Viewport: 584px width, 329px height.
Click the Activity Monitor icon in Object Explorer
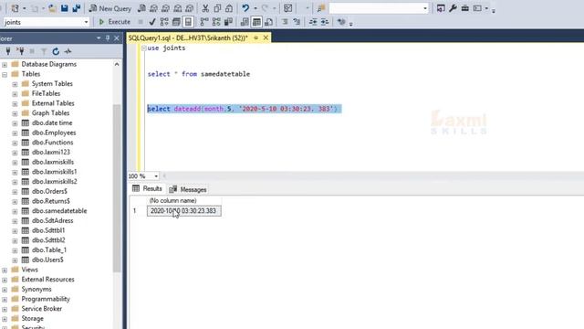(68, 51)
